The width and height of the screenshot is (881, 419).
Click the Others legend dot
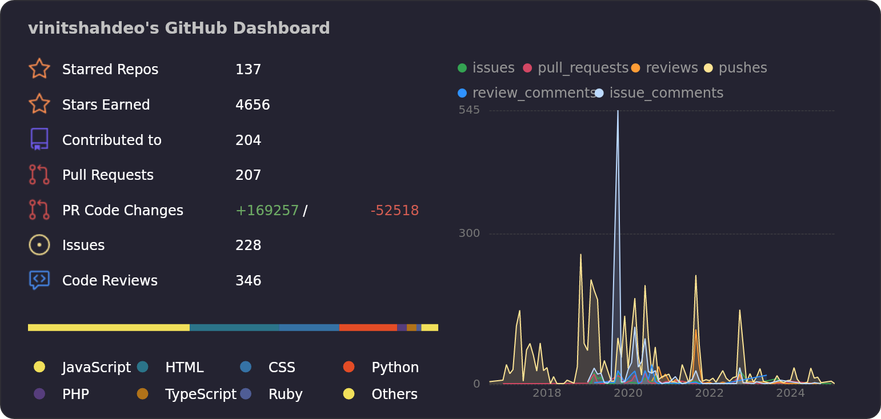[x=349, y=394]
